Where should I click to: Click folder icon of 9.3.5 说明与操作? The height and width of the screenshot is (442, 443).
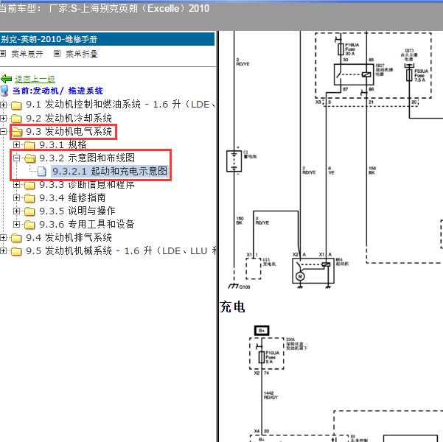[x=29, y=211]
